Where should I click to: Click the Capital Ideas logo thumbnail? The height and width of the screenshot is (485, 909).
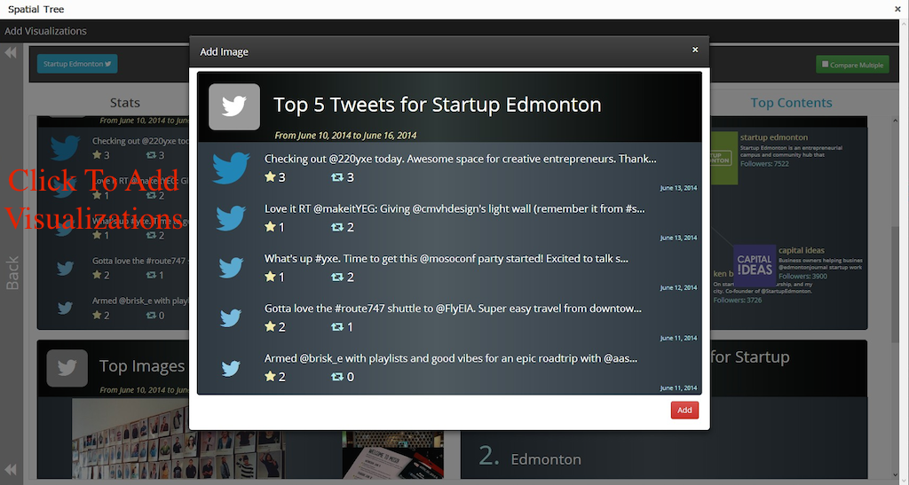755,266
